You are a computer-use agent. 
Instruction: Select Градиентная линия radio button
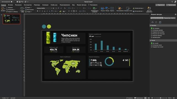152,47
